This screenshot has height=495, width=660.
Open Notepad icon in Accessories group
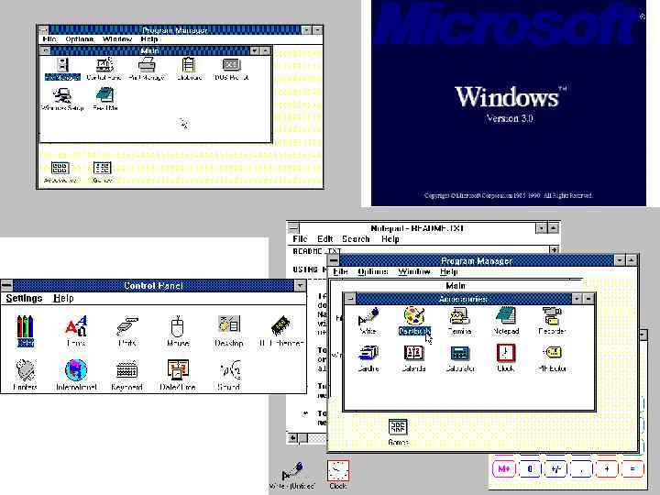506,321
